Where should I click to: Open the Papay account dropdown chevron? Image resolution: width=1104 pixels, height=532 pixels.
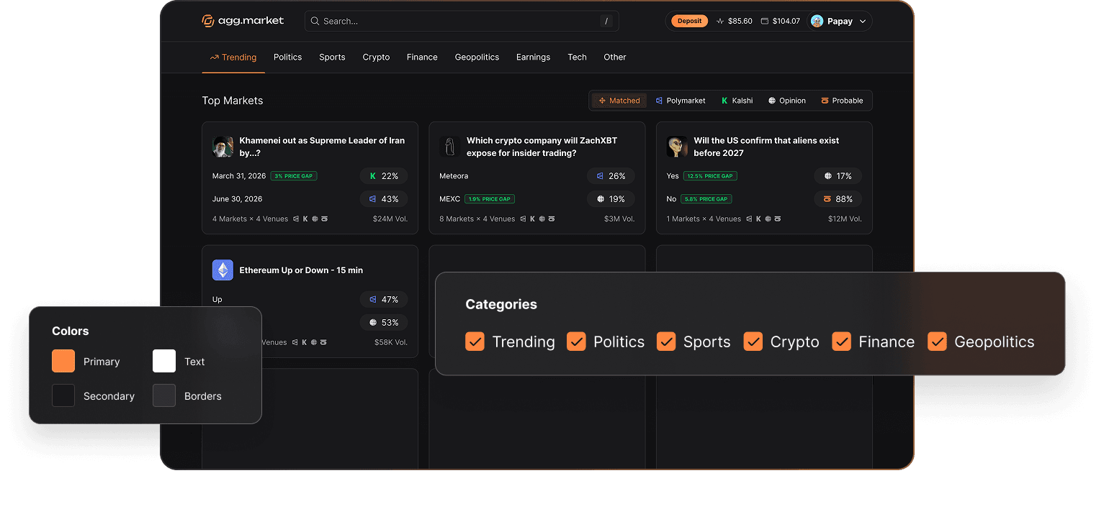[863, 22]
